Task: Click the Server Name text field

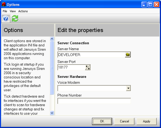Action: point(92,55)
